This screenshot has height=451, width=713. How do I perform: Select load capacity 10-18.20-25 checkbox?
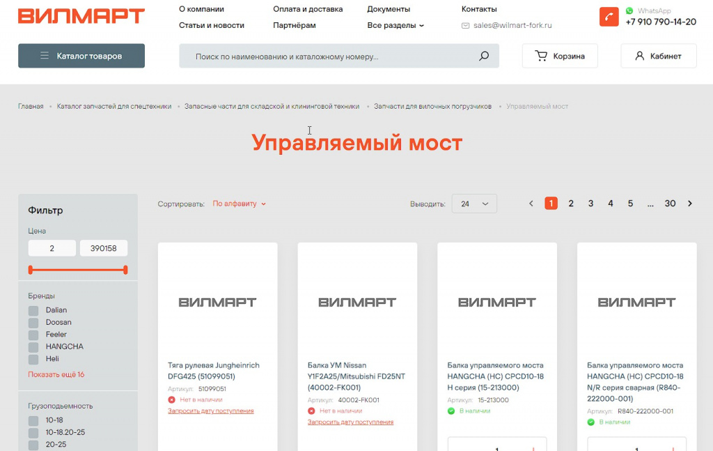pyautogui.click(x=33, y=433)
